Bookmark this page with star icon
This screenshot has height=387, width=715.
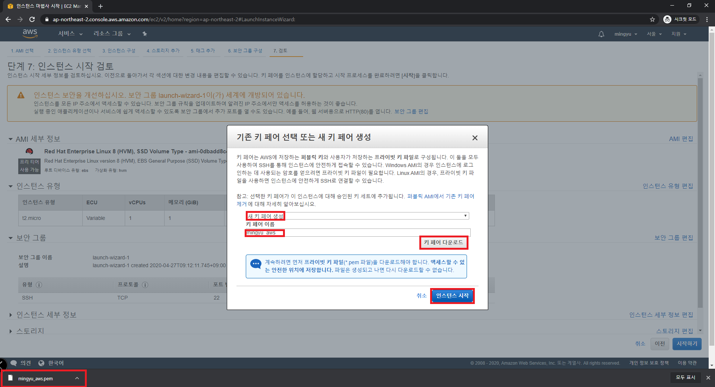point(652,19)
